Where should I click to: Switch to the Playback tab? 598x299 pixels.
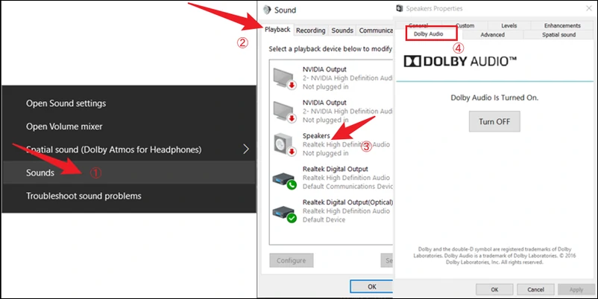[x=277, y=30]
